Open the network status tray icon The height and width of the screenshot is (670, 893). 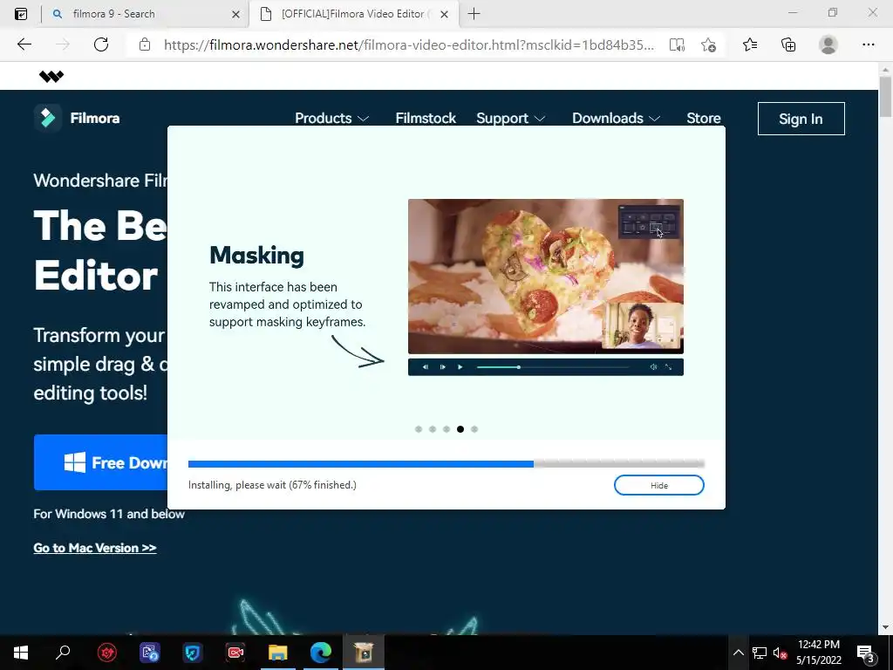pos(760,653)
